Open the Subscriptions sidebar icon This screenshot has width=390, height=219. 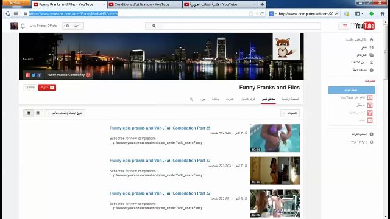[x=371, y=55]
